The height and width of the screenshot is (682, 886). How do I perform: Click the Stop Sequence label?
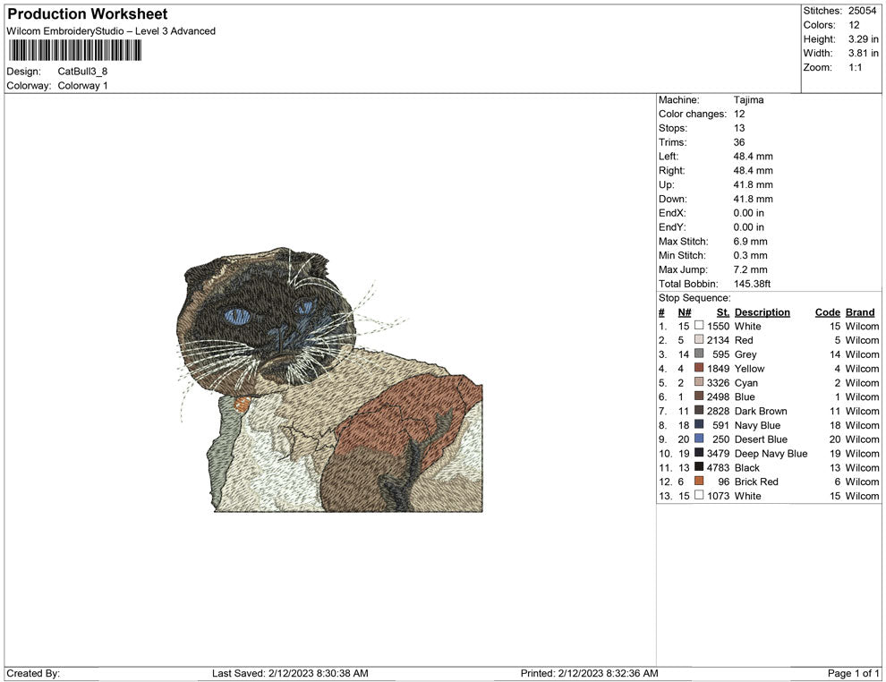(x=694, y=298)
